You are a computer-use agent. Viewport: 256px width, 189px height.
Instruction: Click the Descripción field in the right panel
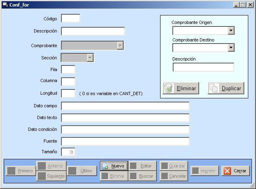click(x=203, y=67)
